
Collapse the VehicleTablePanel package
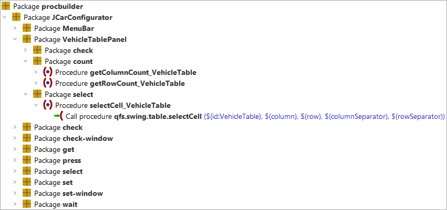[15, 39]
